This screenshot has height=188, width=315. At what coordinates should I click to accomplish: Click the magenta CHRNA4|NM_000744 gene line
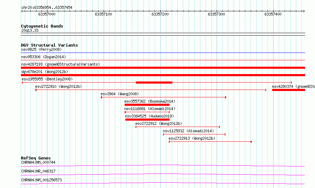pos(163,165)
